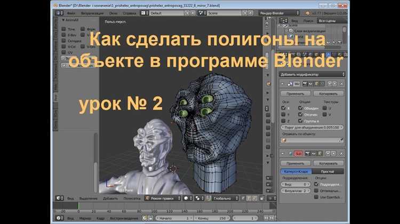Click Копировать on the Subsurf modifier
The image size is (400, 224).
329,163
